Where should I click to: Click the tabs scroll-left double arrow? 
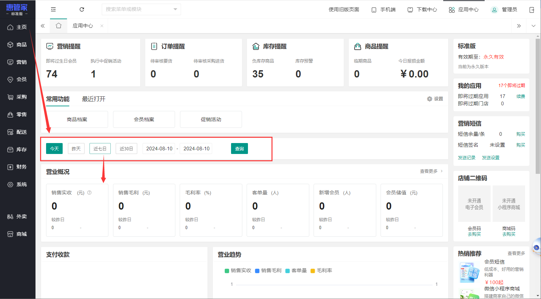pyautogui.click(x=43, y=26)
